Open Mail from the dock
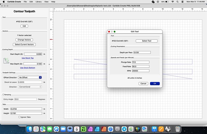The width and height of the screenshot is (207, 134). tap(63, 129)
